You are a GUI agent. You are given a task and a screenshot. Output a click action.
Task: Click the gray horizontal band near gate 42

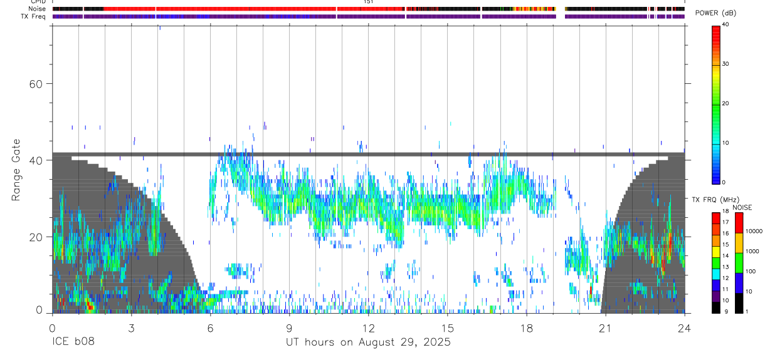pos(368,153)
